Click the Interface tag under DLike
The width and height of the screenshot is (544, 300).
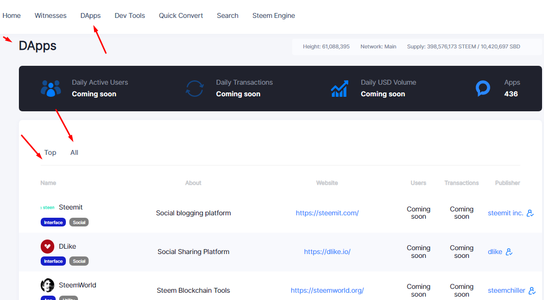[x=53, y=261]
